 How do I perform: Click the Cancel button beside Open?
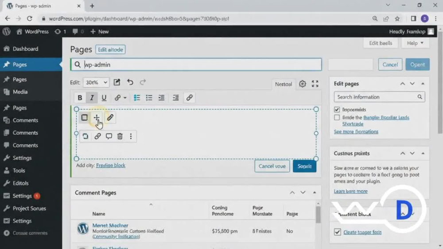(390, 65)
